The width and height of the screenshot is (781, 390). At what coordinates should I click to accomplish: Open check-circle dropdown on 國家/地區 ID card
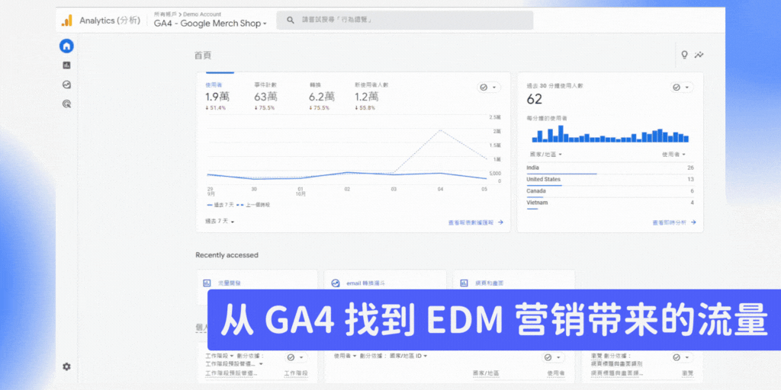[x=554, y=358]
